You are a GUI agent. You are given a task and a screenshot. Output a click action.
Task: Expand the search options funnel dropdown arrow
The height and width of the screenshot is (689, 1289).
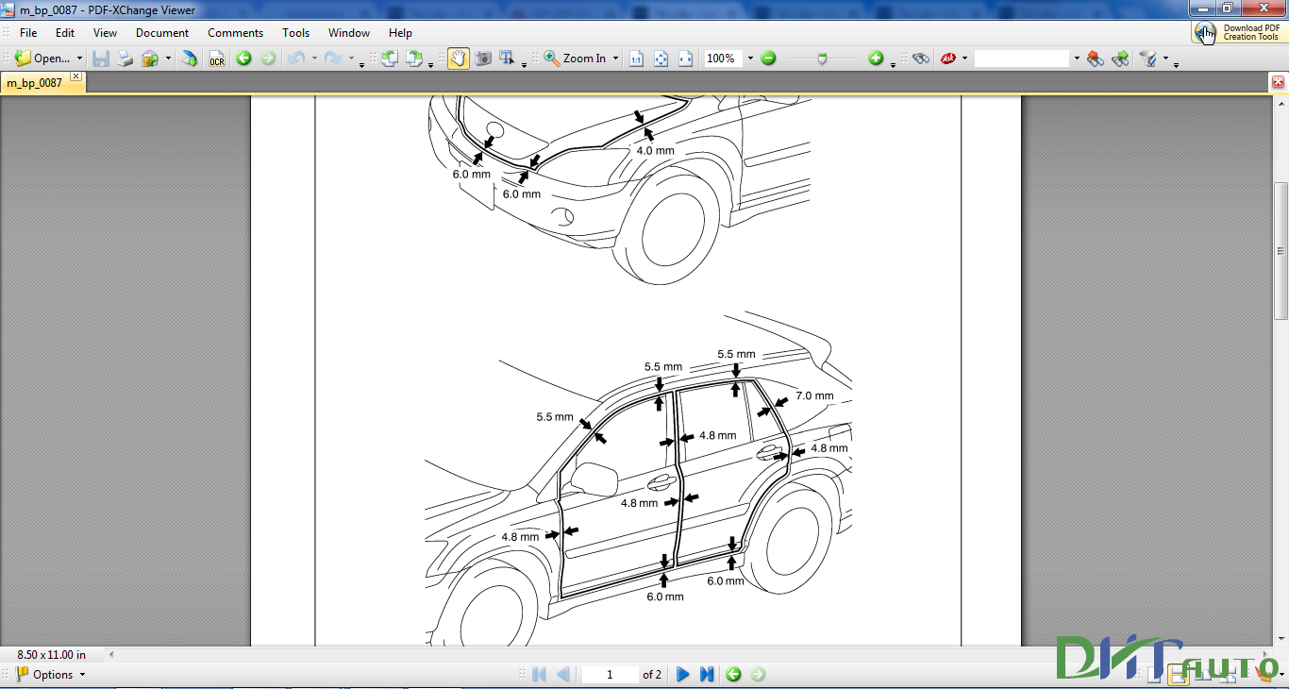pyautogui.click(x=1165, y=59)
